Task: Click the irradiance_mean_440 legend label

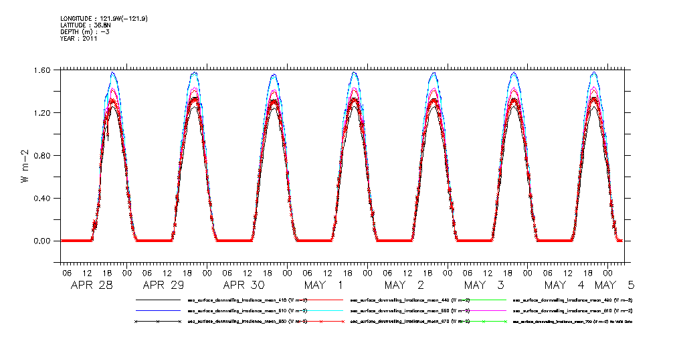Action: [x=410, y=300]
